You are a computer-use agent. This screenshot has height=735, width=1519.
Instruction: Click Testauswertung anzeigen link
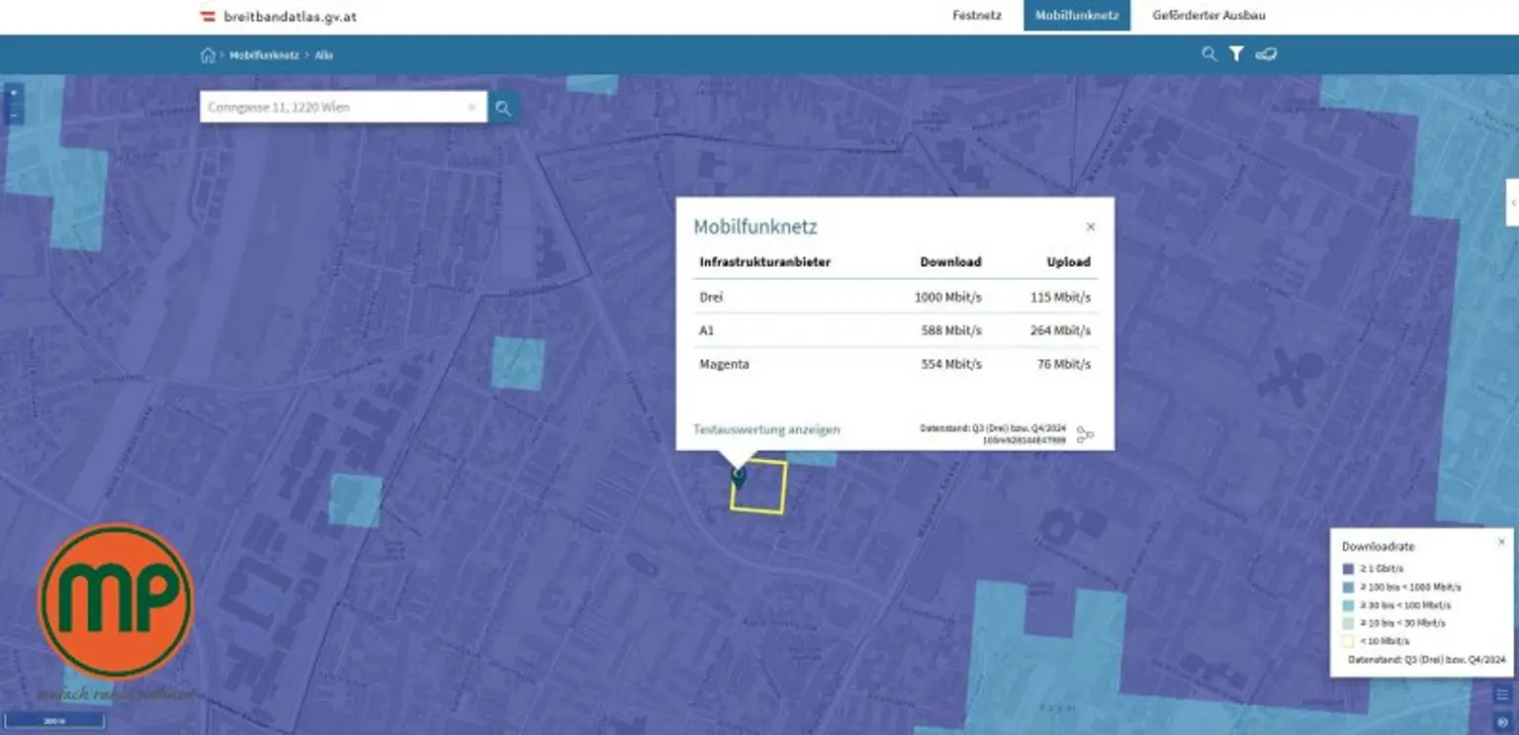[x=766, y=429]
